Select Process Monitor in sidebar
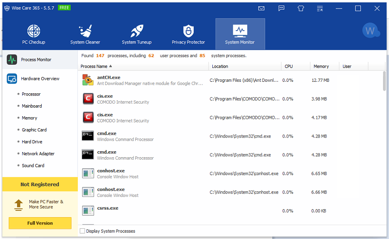 [x=40, y=60]
